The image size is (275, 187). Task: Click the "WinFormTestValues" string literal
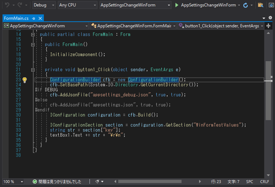pos(217,125)
